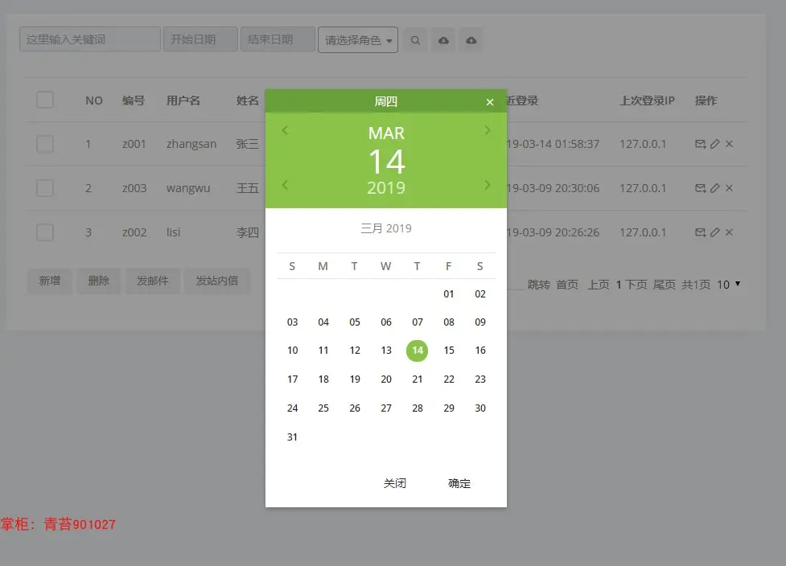
Task: Check the wangwu row checkbox
Action: click(x=45, y=188)
